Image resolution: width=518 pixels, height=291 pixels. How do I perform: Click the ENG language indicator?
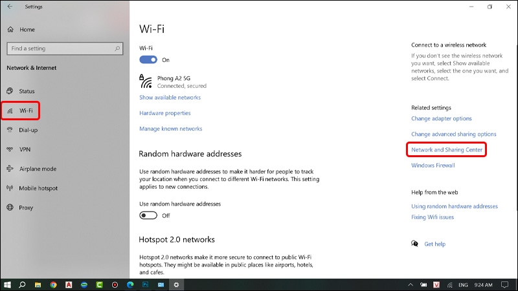(463, 285)
